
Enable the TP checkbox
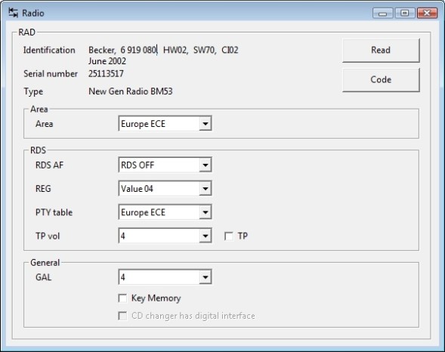(229, 236)
